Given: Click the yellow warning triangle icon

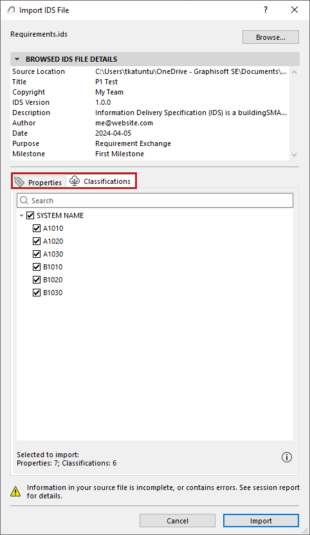Looking at the screenshot, I should (15, 491).
